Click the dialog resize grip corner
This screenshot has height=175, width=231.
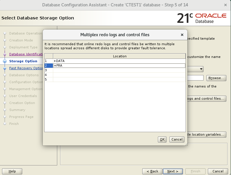pos(186,144)
